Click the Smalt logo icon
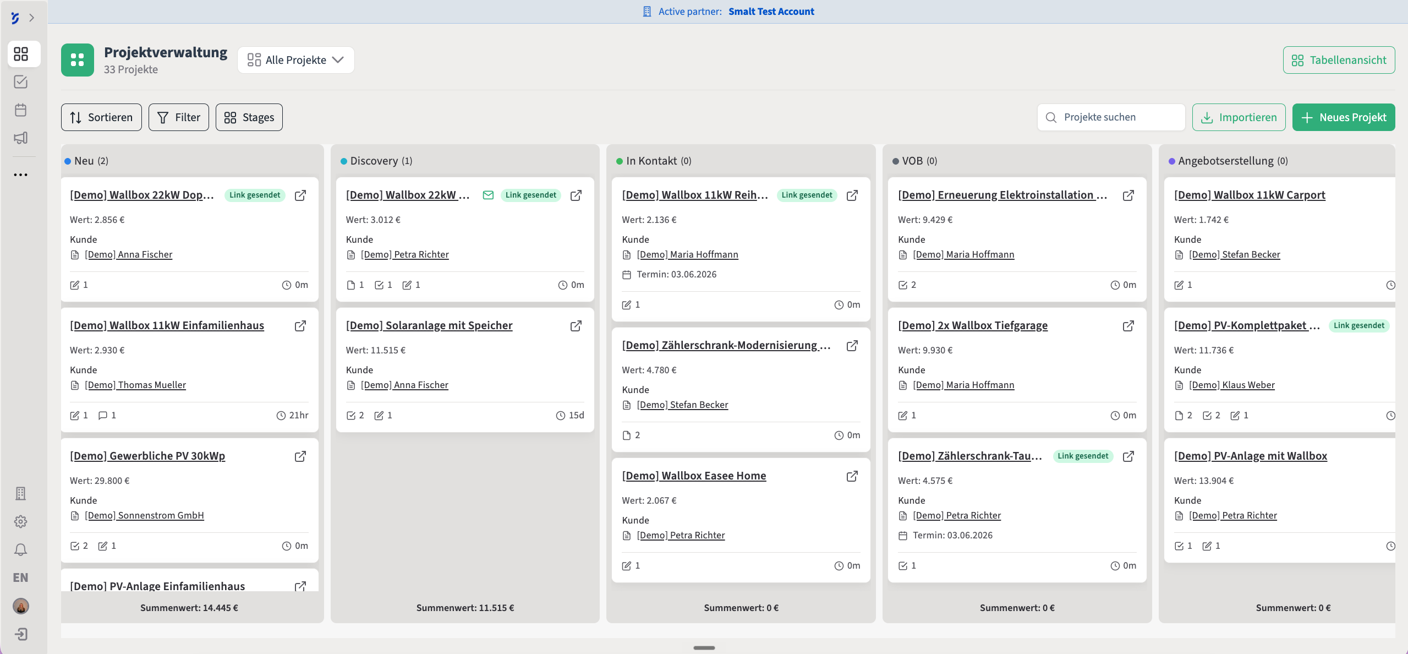 [15, 18]
